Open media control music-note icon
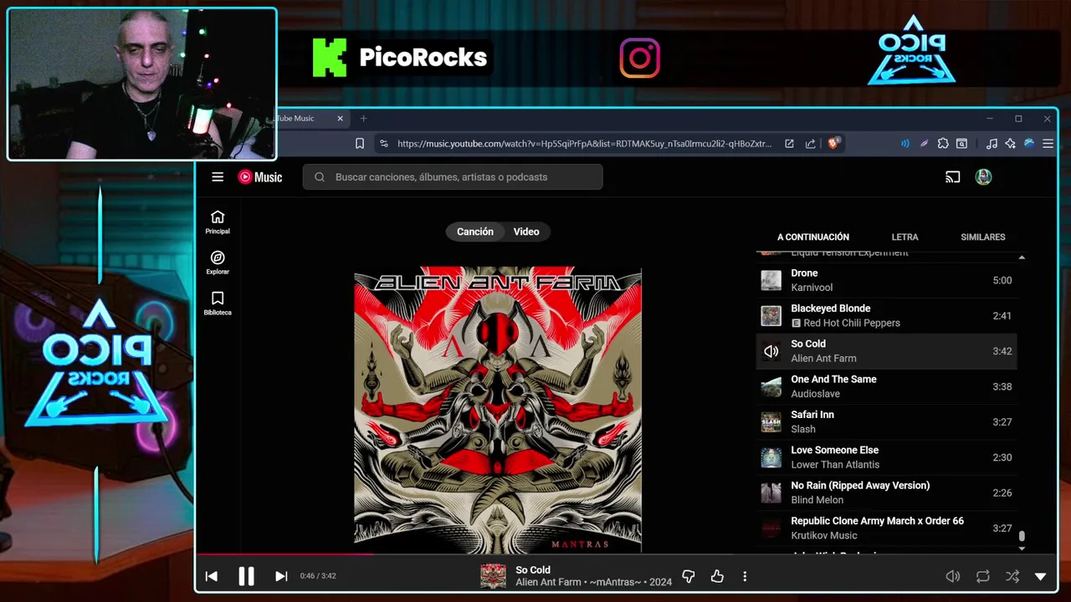Viewport: 1071px width, 602px height. pos(992,144)
